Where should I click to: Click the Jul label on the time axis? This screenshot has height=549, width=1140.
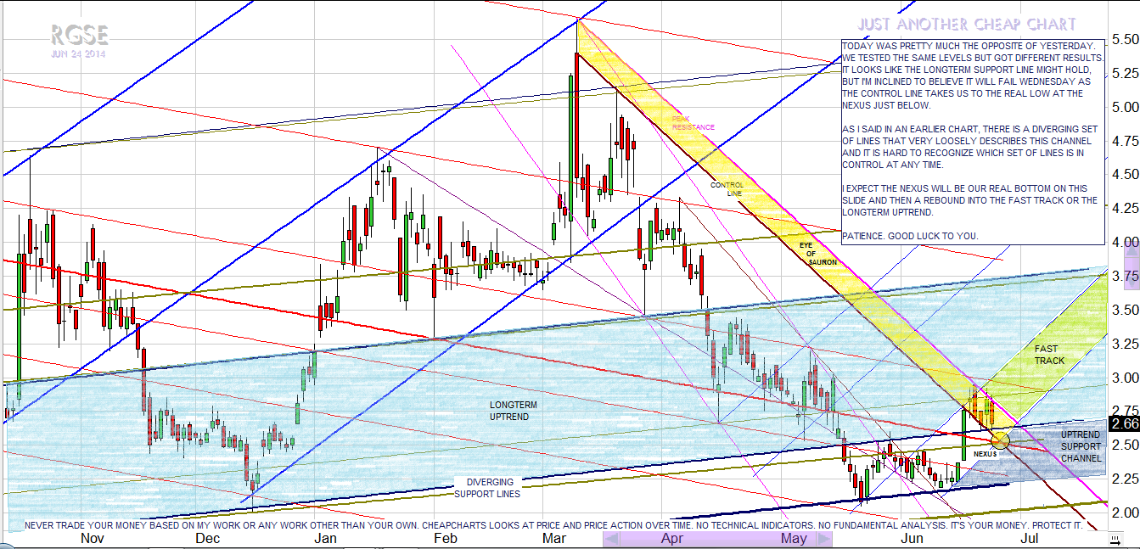tap(1030, 538)
